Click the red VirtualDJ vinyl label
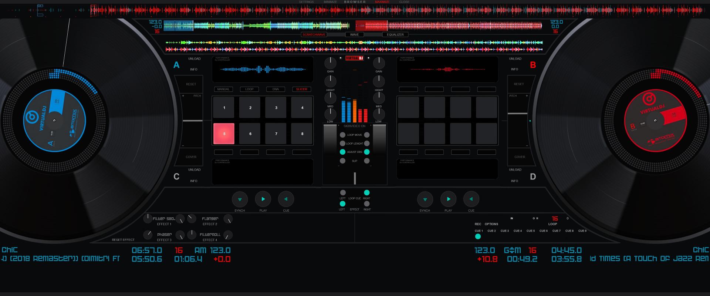 655,121
